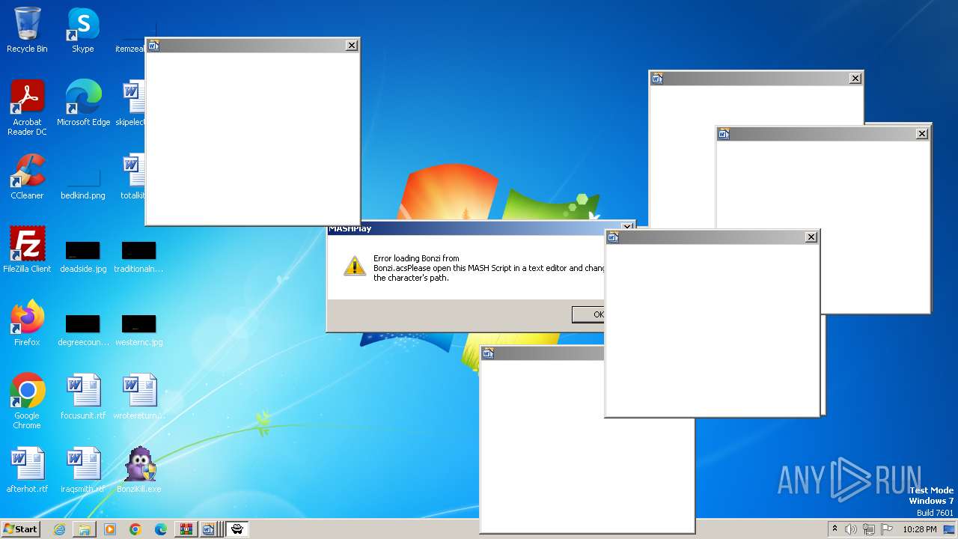Viewport: 958px width, 539px height.
Task: Select the focusunit.rtf document icon
Action: pyautogui.click(x=83, y=396)
